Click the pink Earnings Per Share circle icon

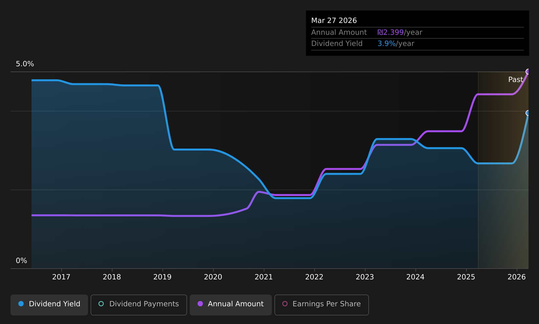[x=285, y=304]
